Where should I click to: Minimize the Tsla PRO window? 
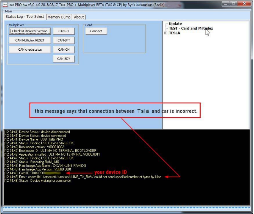(226, 4)
